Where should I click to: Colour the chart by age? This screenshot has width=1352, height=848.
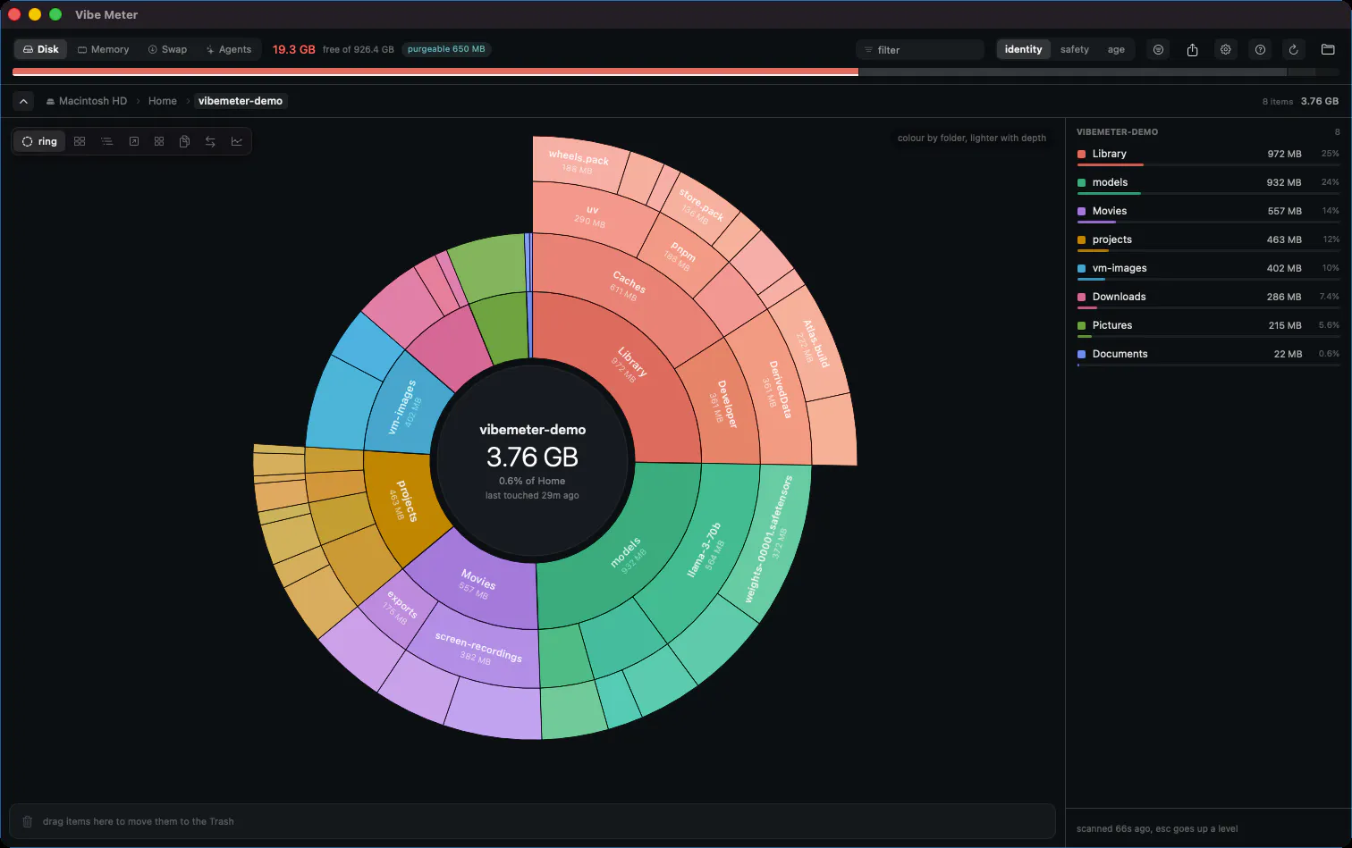[x=1116, y=49]
